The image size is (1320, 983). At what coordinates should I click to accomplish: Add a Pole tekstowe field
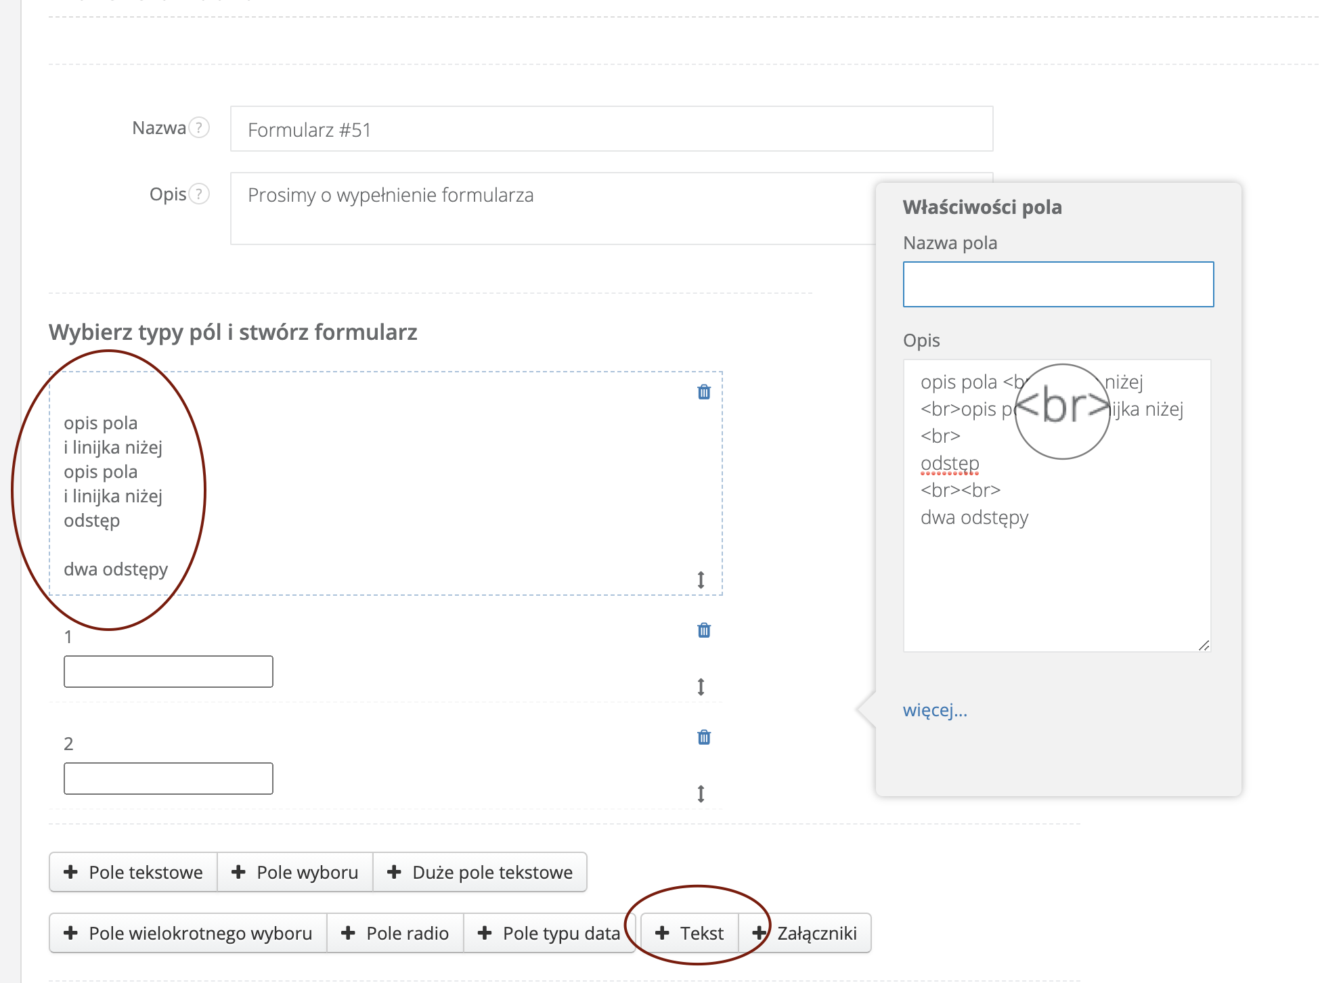[x=133, y=872]
